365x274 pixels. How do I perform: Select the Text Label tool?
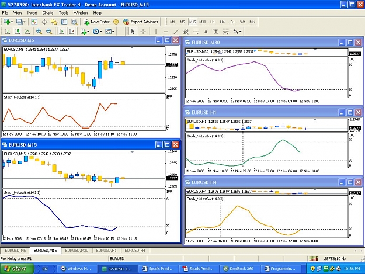click(215, 32)
